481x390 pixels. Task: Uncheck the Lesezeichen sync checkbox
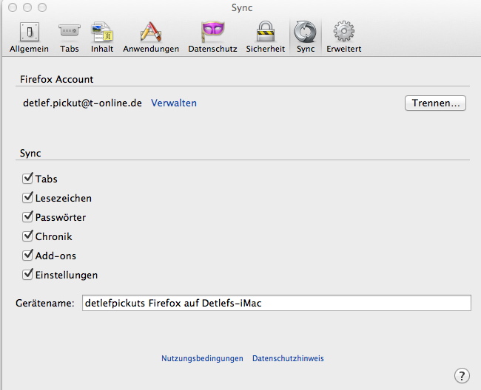29,198
